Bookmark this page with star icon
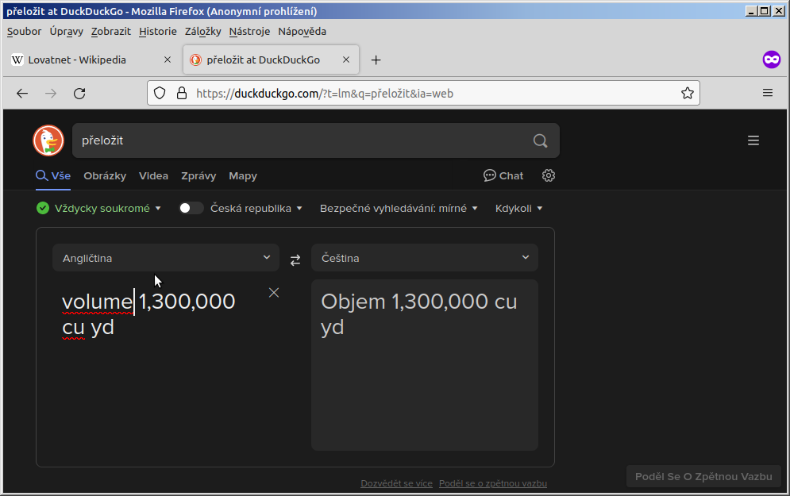Screen dimensions: 790x496 [x=687, y=93]
